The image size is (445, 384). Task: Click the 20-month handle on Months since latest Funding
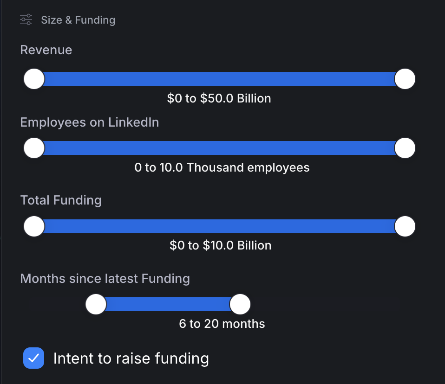tap(240, 305)
